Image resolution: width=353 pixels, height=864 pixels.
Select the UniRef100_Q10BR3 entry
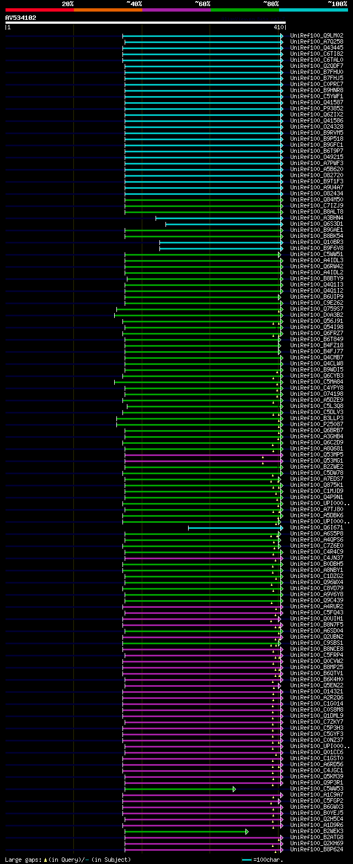point(317,242)
